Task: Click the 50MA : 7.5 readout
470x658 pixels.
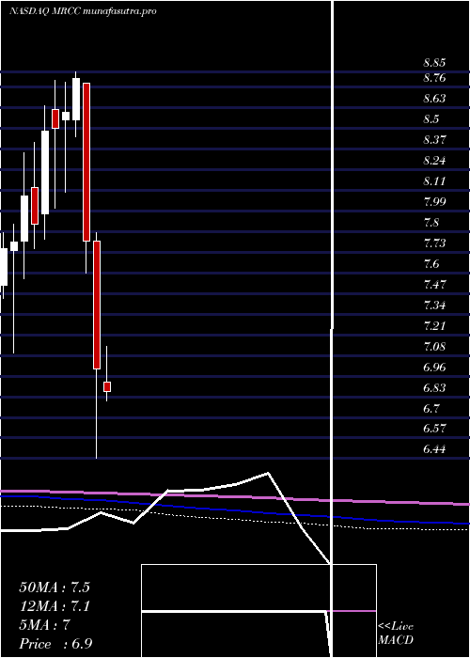Action: point(55,587)
